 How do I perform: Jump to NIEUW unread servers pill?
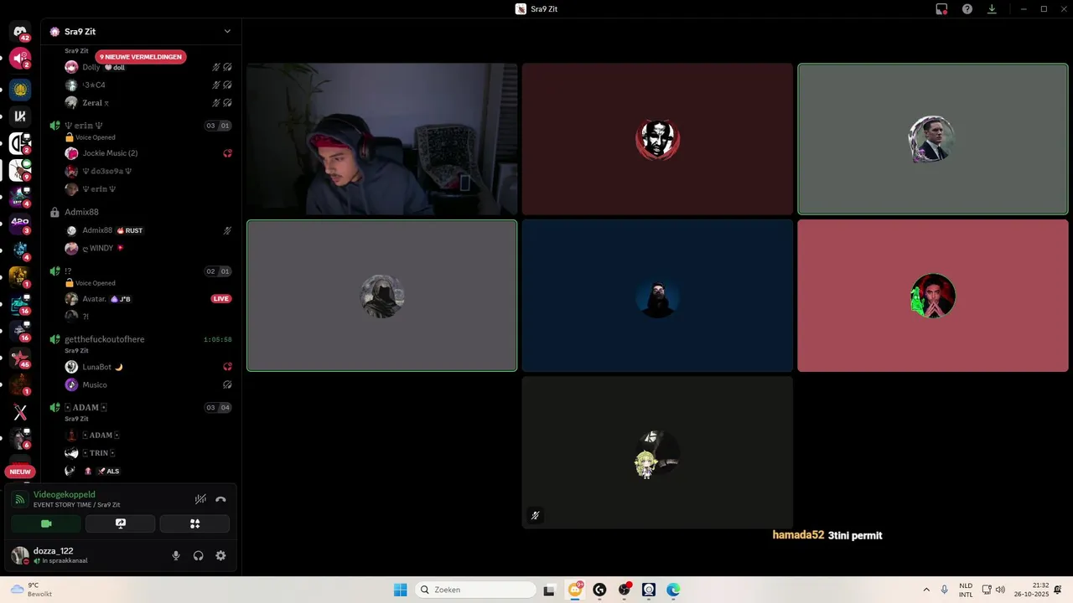20,472
